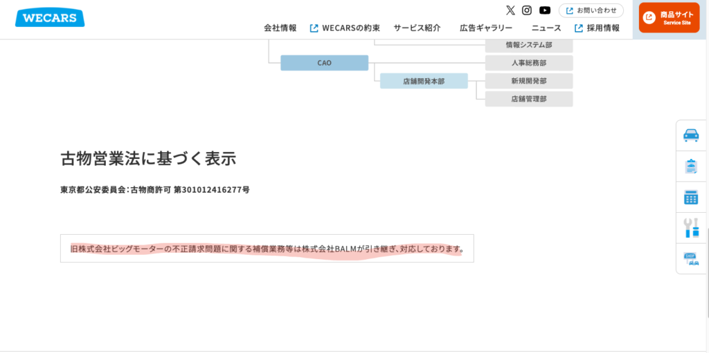Open the 採用情報 recruitment link
The height and width of the screenshot is (353, 709).
[x=597, y=28]
